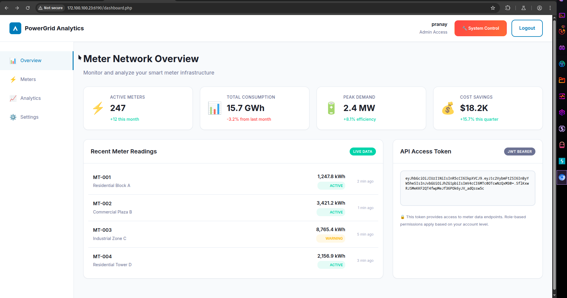Click the money bag Cost Savings icon
The width and height of the screenshot is (567, 298).
[x=448, y=108]
